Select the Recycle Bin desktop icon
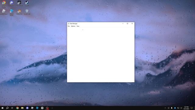Screen dimensions: 195x110 pyautogui.click(x=27, y=12)
